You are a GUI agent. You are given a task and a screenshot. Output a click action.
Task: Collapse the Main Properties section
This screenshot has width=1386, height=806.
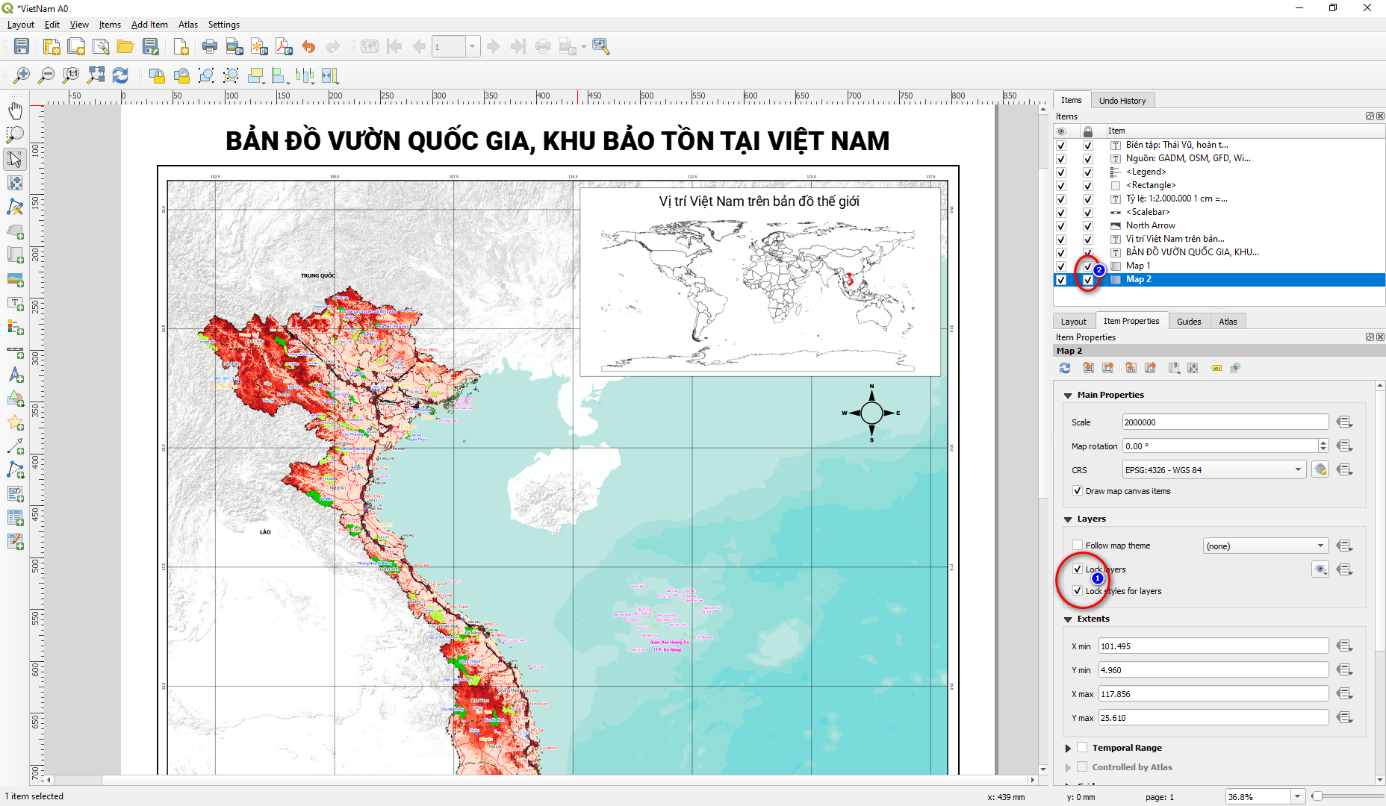(1068, 396)
